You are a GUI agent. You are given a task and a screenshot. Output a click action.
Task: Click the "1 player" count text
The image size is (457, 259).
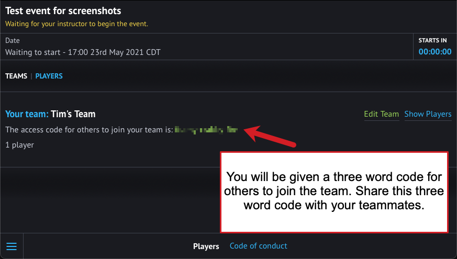pyautogui.click(x=19, y=145)
